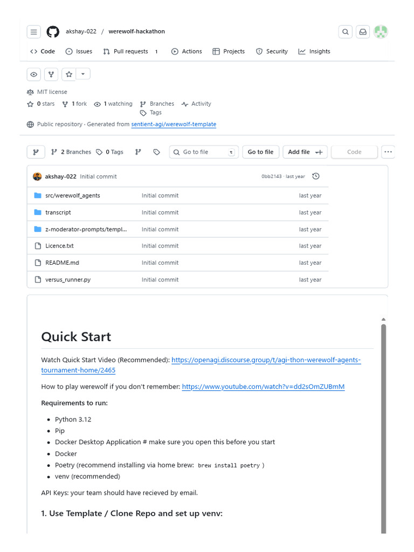Open the search magnifier icon
This screenshot has width=414, height=552.
pos(346,32)
